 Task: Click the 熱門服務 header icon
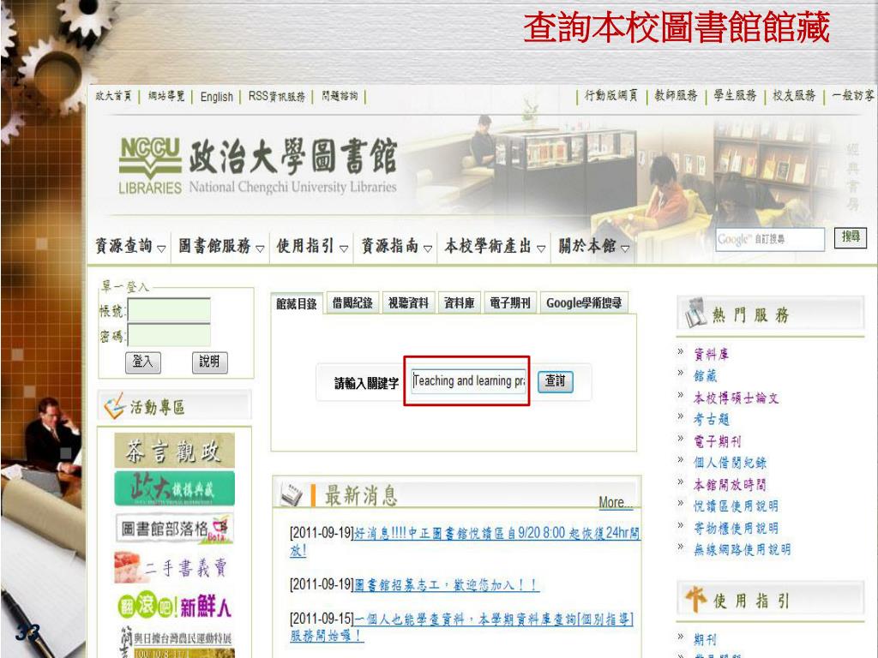coord(695,313)
